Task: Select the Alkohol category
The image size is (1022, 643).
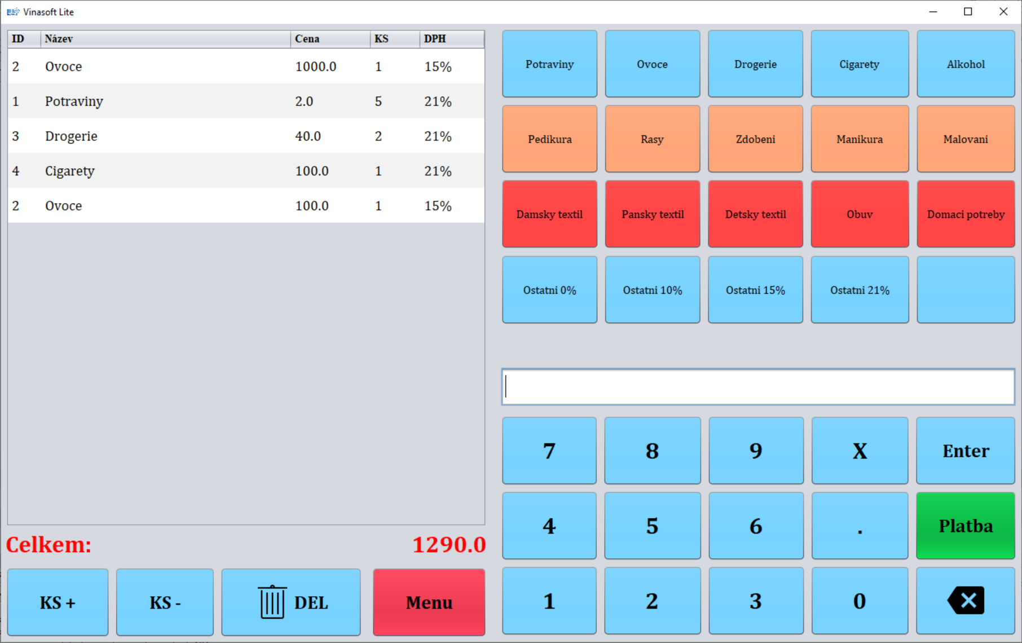Action: click(x=966, y=64)
